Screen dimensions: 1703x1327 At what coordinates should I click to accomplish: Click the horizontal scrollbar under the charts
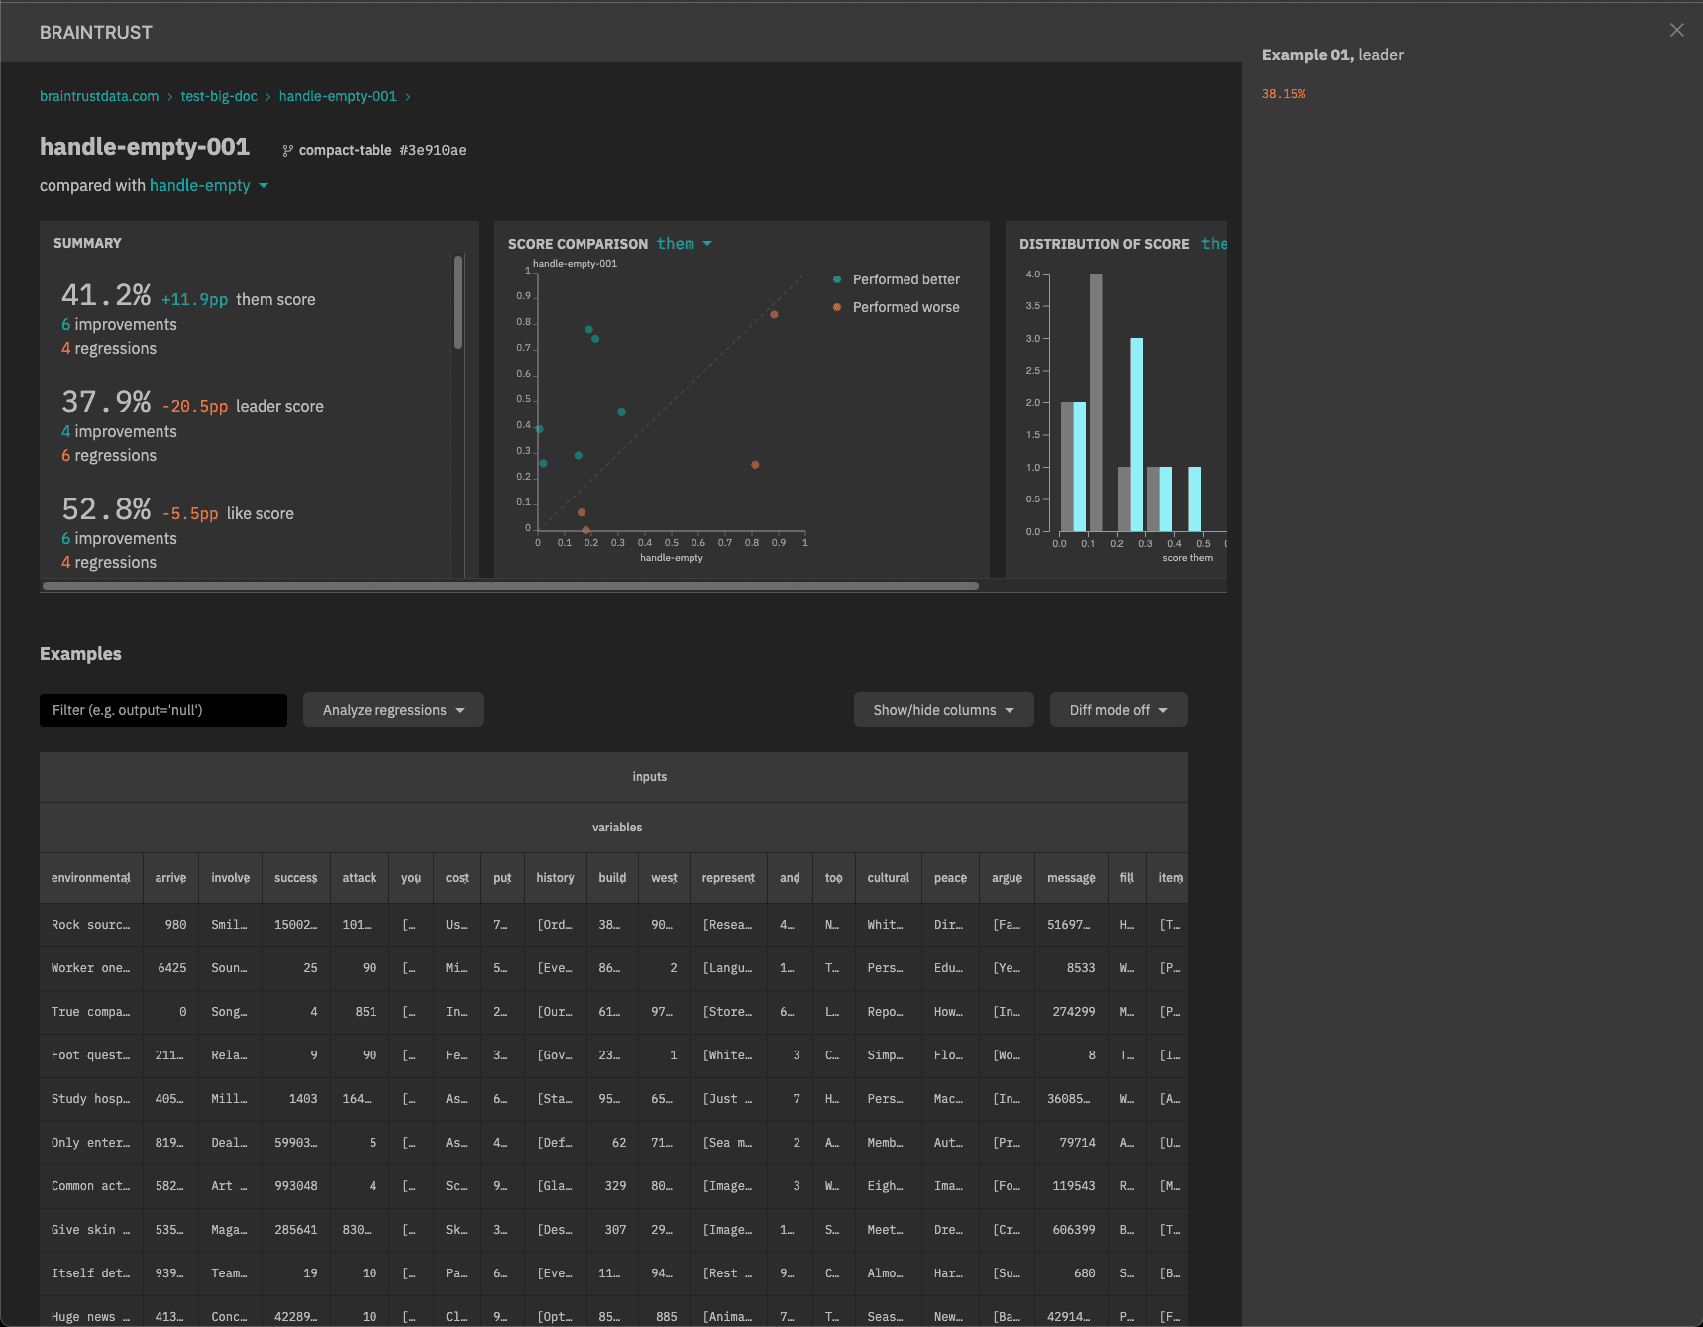[x=510, y=586]
